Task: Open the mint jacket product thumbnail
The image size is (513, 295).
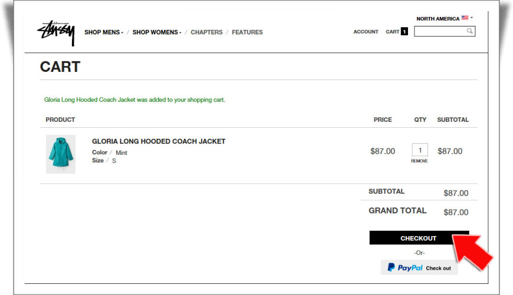Action: tap(61, 154)
